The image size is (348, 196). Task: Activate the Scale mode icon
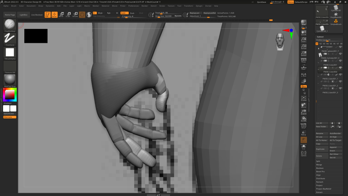[68, 15]
